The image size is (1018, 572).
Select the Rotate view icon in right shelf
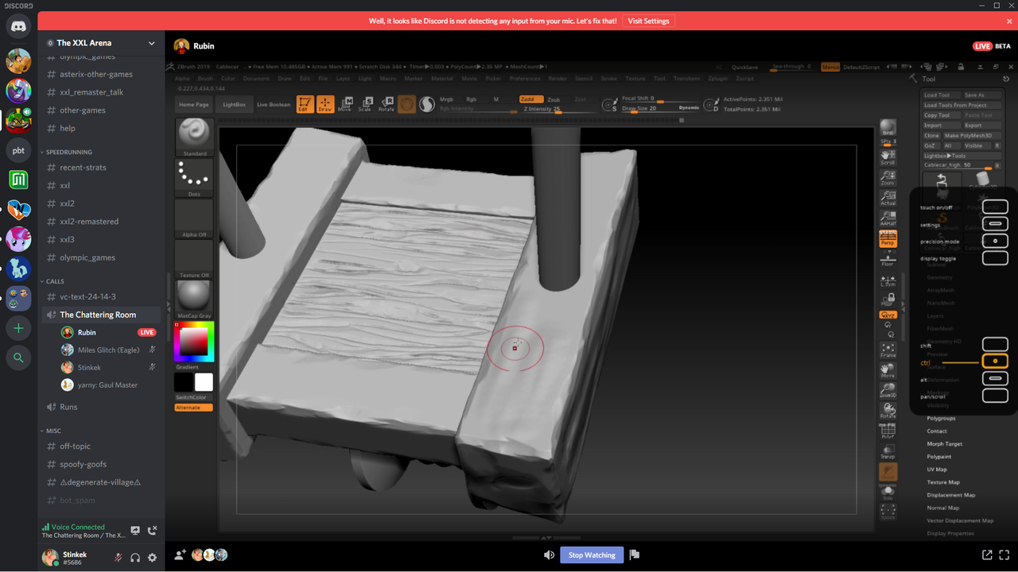[888, 412]
